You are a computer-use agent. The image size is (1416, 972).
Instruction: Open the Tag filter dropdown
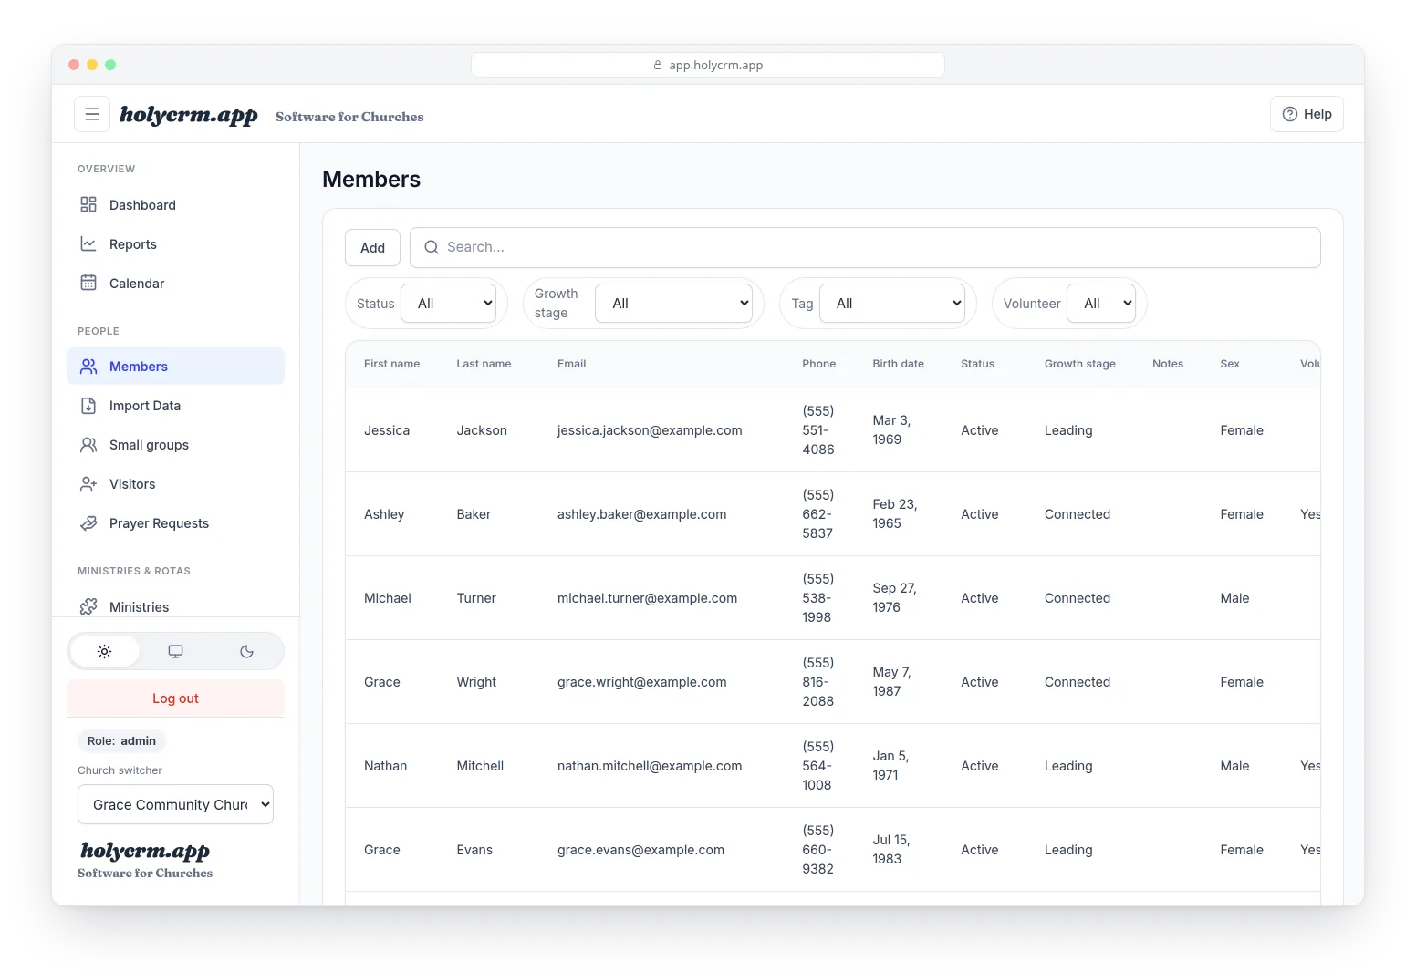(x=892, y=303)
